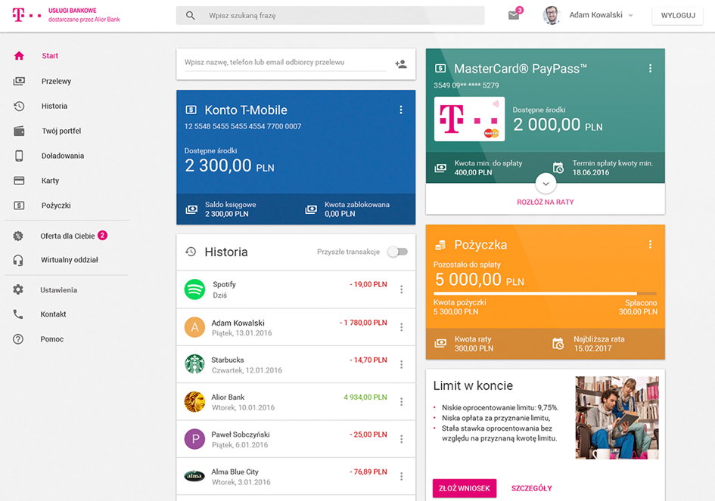Click the Starbucks logo in history
Screen dimensions: 715x501
point(194,364)
